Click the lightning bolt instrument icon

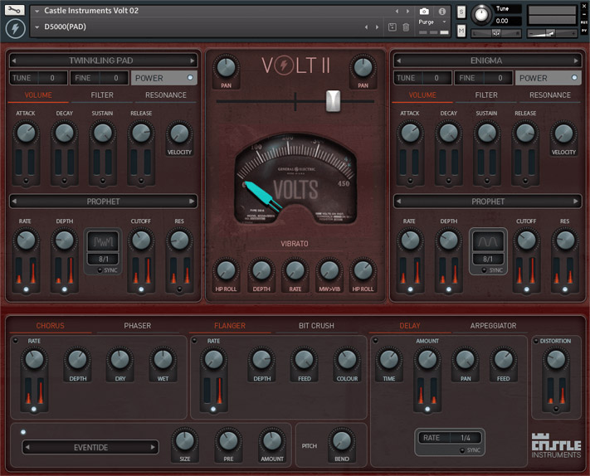[15, 28]
